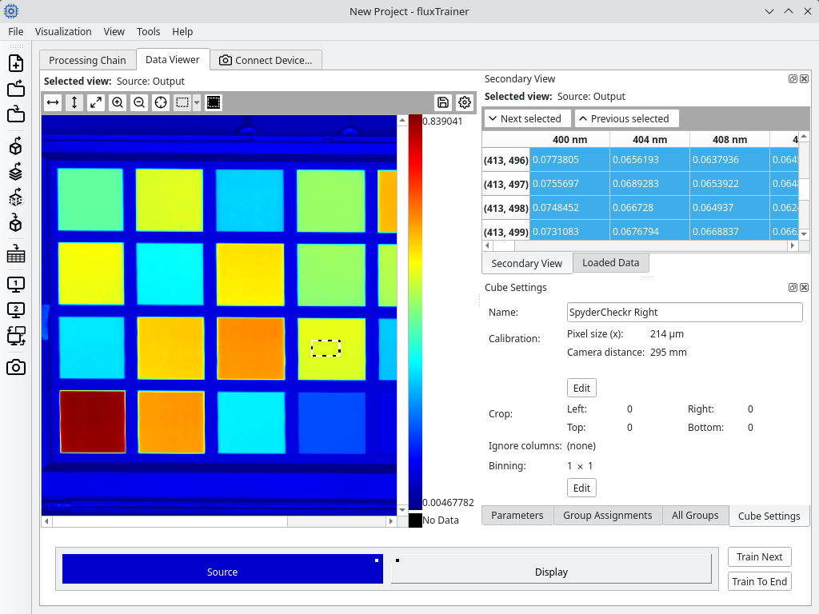Open viewer settings gear icon
Screen dimensions: 819x614
point(465,102)
